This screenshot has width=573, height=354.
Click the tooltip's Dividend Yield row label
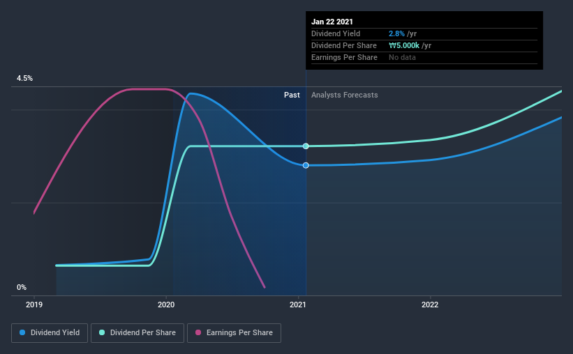pos(336,33)
